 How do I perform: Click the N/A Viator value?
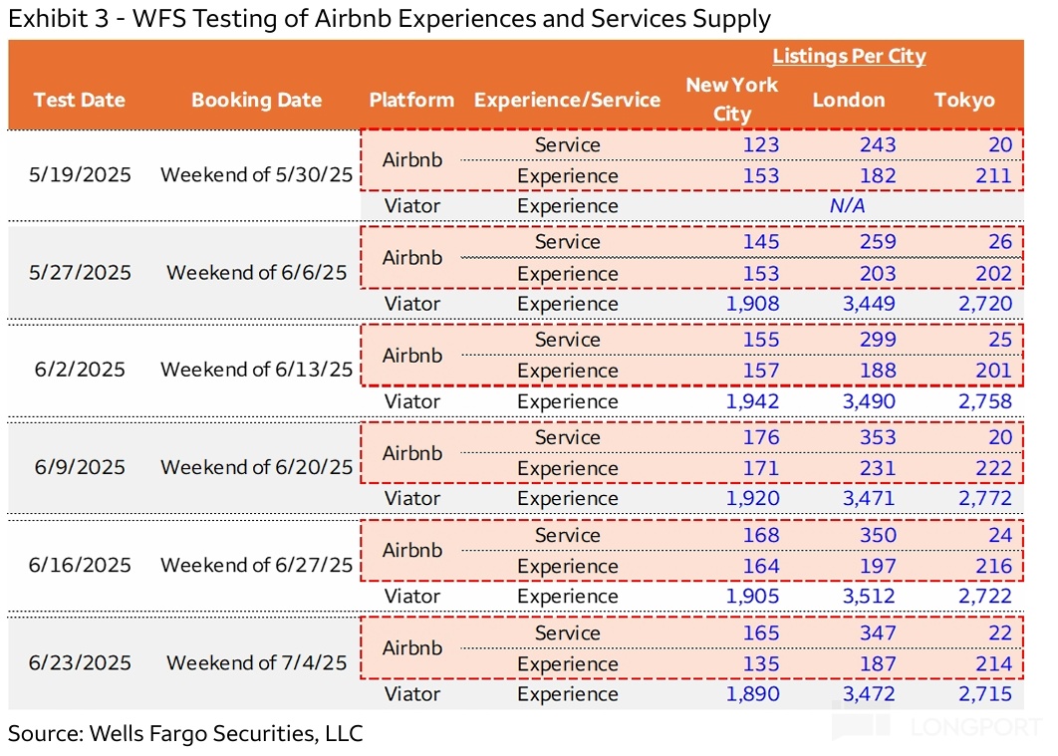(x=847, y=206)
